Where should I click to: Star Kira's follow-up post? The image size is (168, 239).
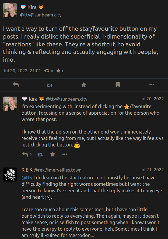[x=52, y=154]
